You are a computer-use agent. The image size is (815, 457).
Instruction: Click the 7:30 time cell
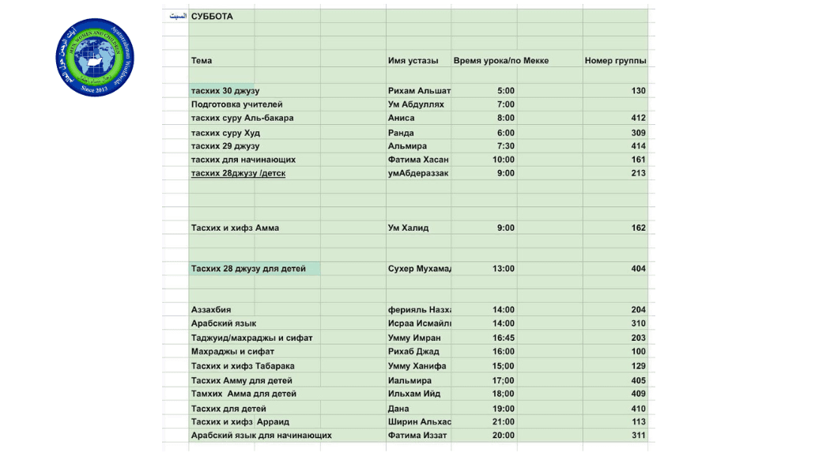tap(504, 146)
